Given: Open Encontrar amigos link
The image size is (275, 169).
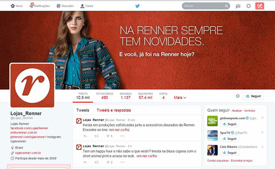Looking at the screenshot, I should 241,161.
